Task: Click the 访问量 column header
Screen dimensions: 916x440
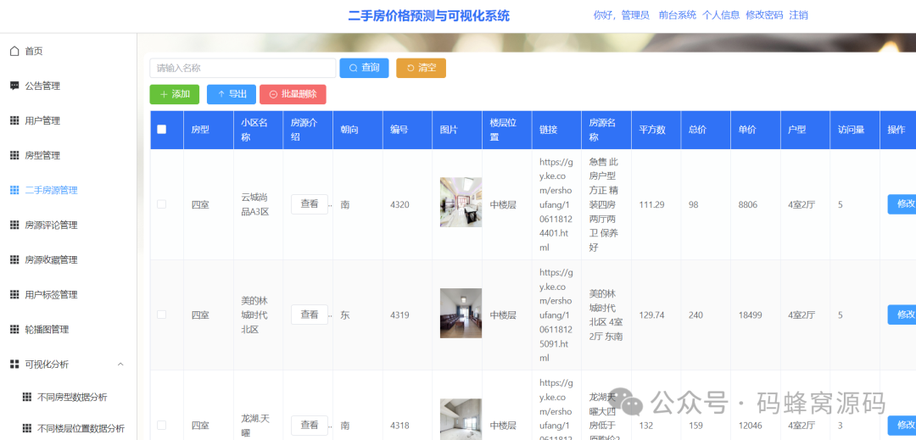Action: coord(855,130)
